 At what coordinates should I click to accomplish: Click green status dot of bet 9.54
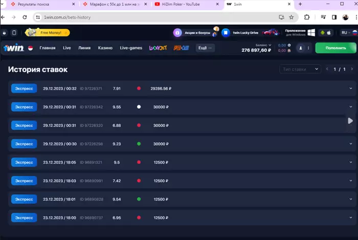139,199
